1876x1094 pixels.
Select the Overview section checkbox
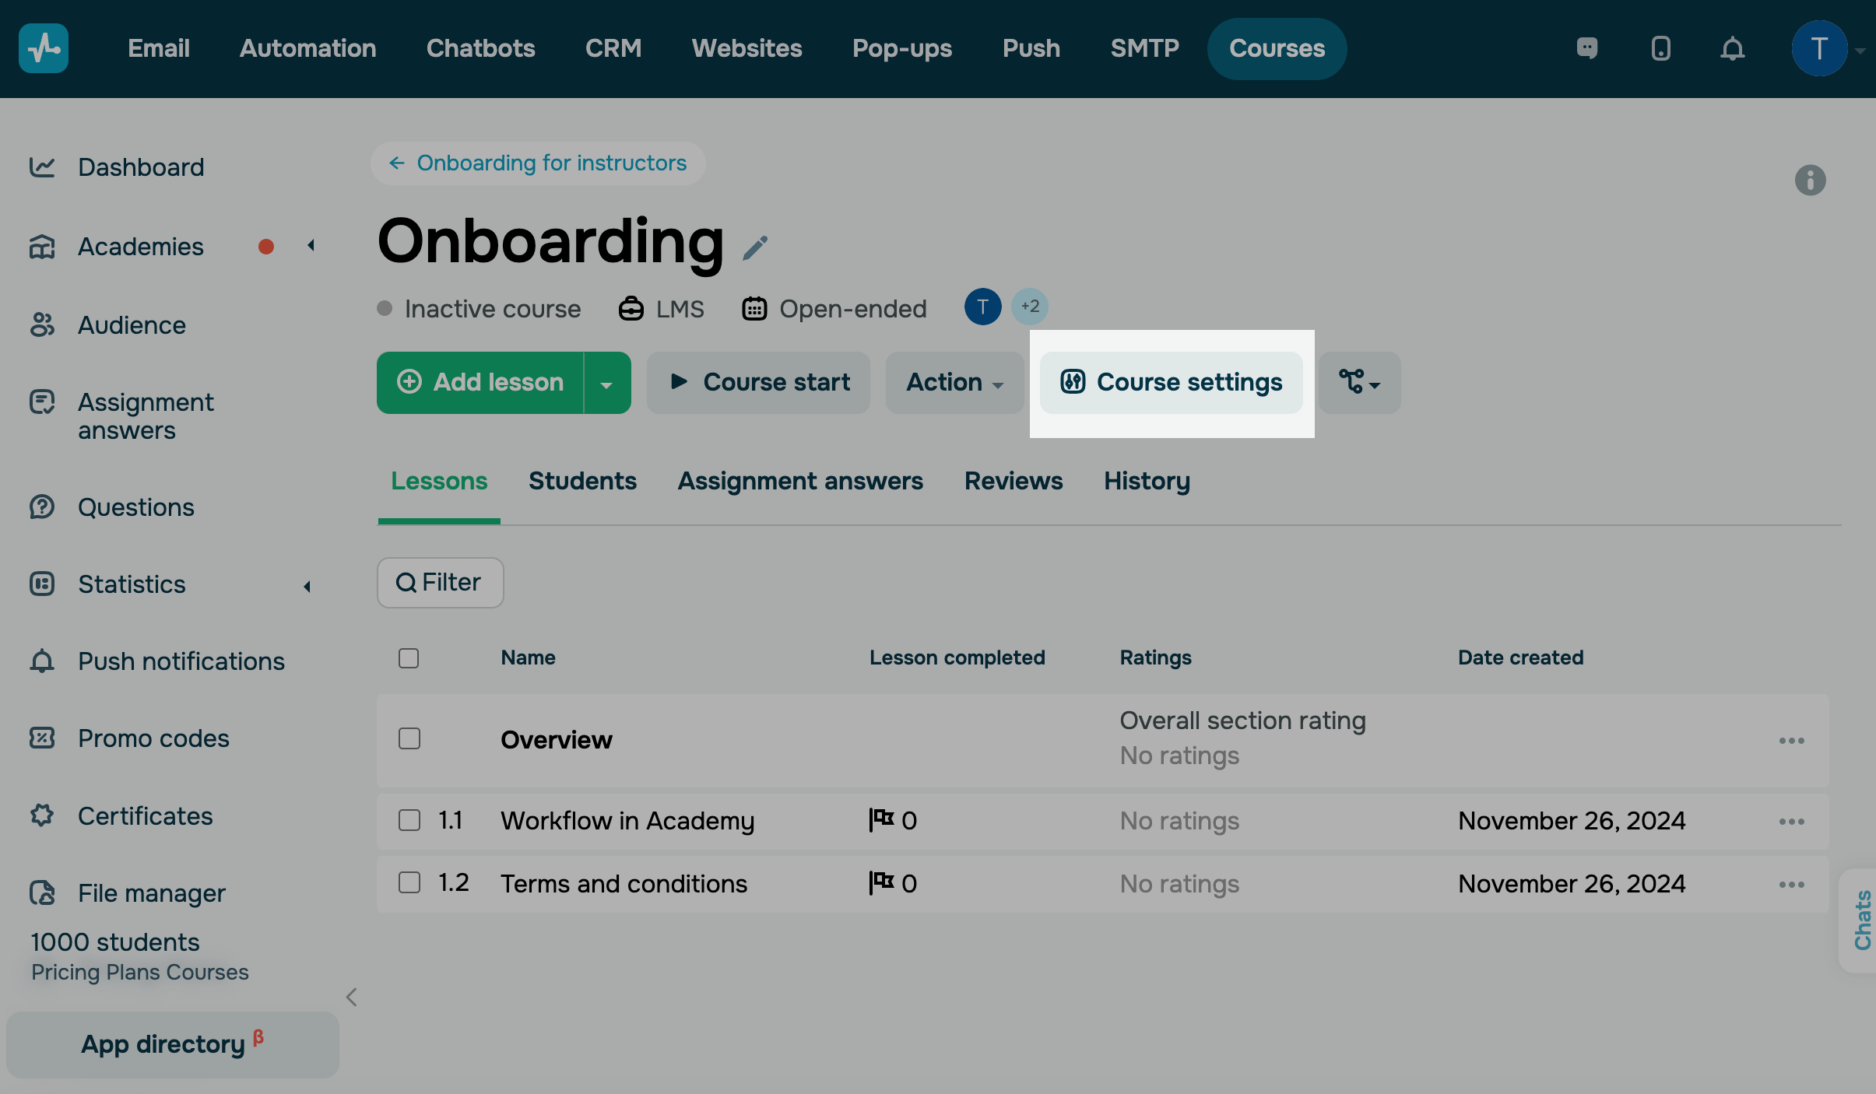(409, 738)
